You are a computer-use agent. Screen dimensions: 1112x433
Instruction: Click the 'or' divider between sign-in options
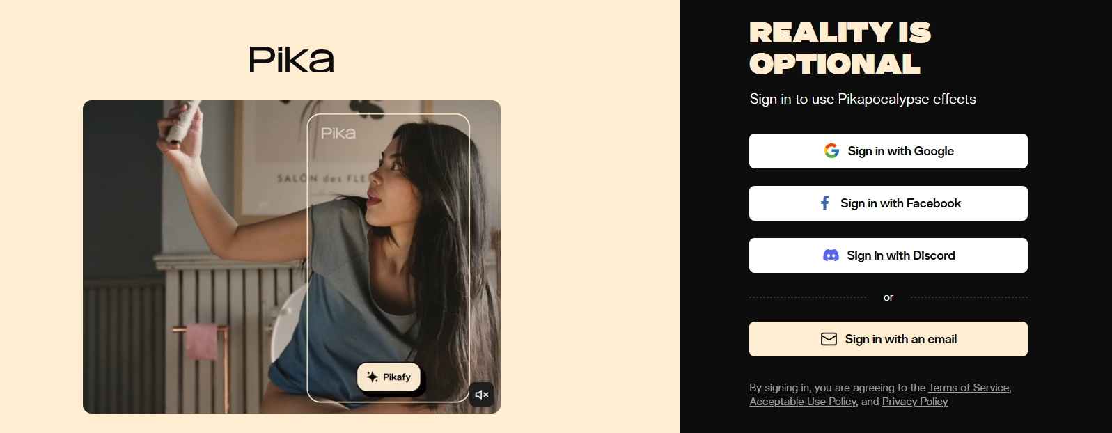pos(888,297)
